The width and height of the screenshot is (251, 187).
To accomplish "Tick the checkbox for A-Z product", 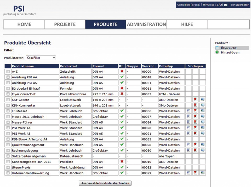I will (x=8, y=72).
